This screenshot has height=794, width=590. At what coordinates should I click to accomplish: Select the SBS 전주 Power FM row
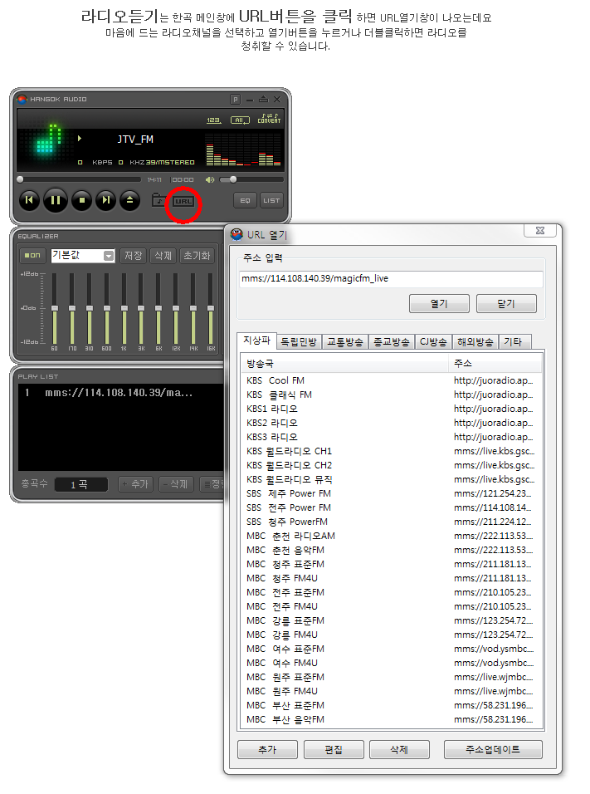click(392, 508)
